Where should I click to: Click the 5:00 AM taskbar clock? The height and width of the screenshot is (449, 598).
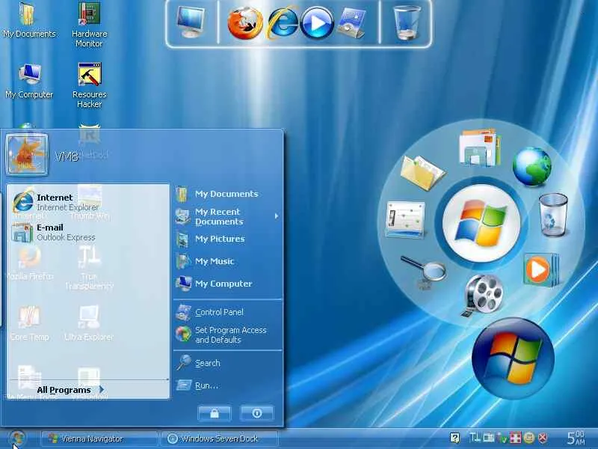pos(576,438)
